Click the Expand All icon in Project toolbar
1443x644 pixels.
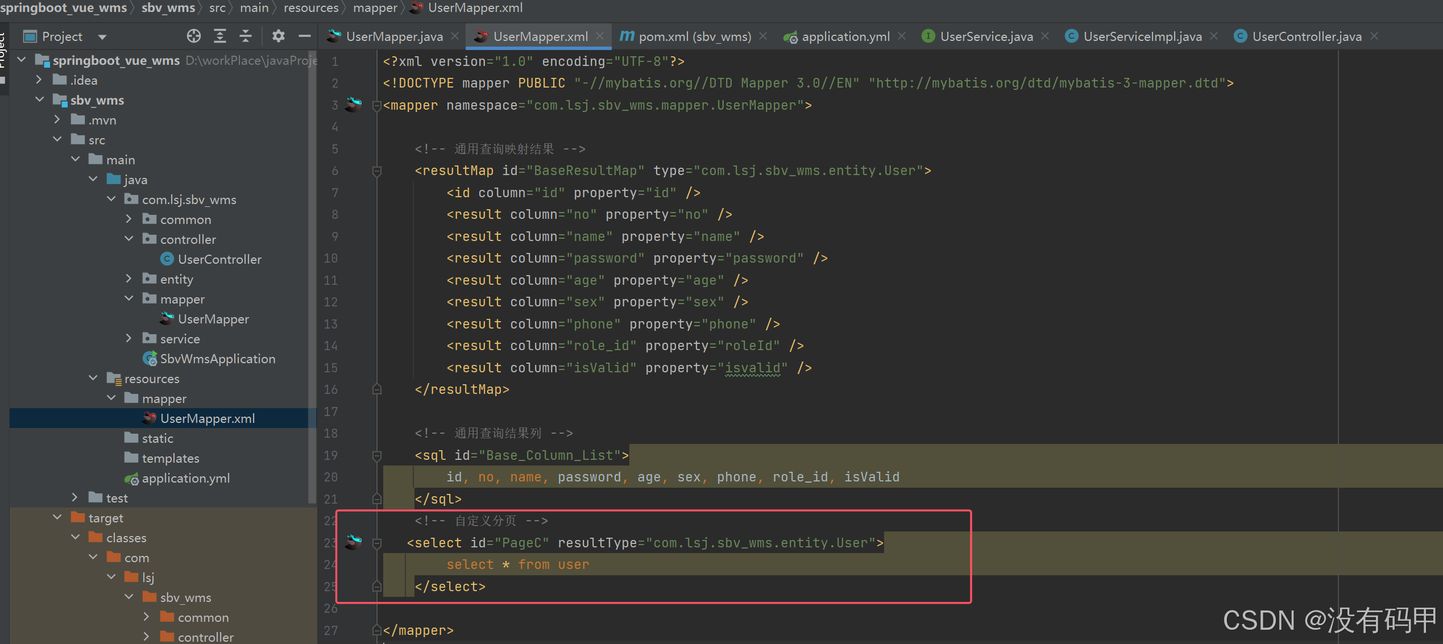click(x=219, y=36)
